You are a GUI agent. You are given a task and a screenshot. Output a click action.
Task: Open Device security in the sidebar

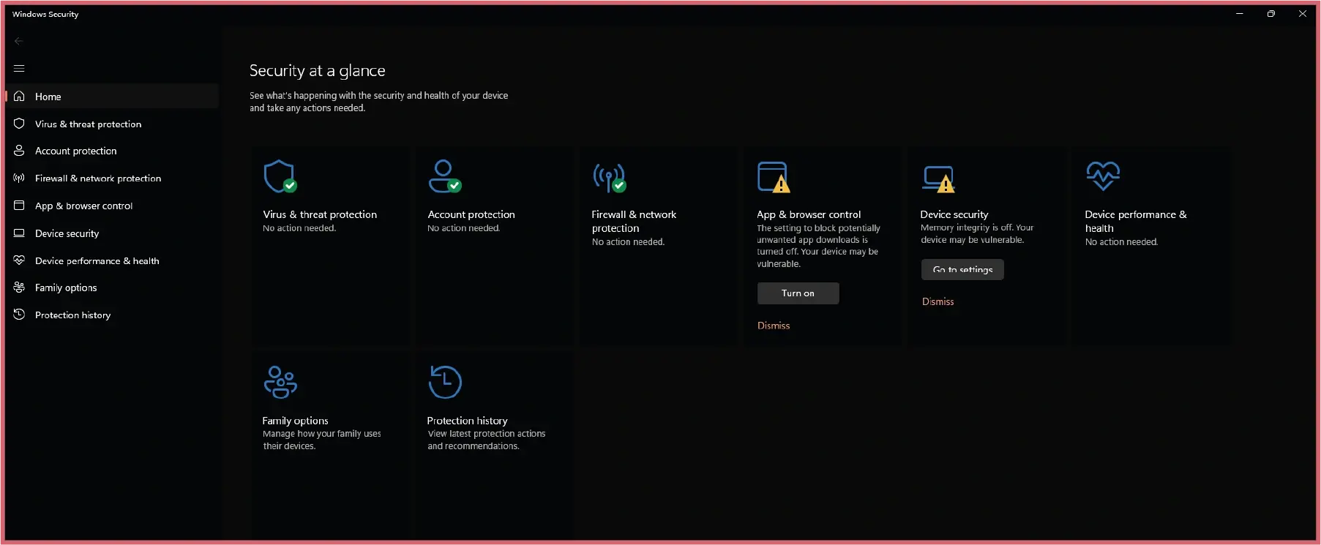(x=112, y=233)
